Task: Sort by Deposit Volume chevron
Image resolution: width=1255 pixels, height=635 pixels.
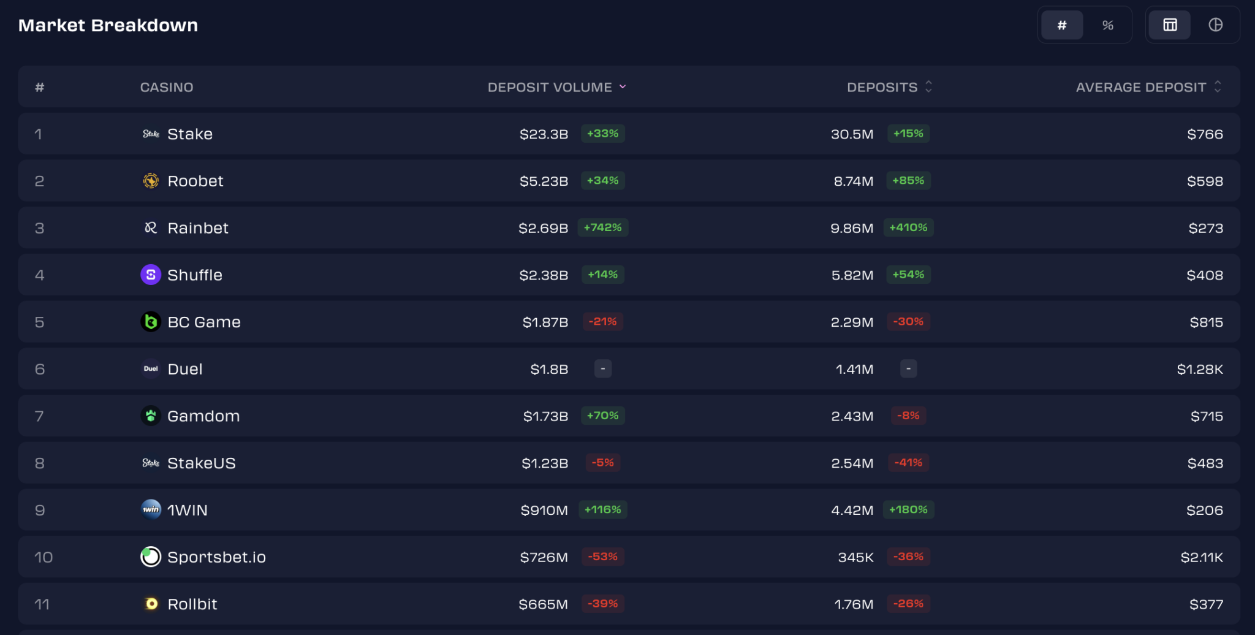Action: coord(623,87)
